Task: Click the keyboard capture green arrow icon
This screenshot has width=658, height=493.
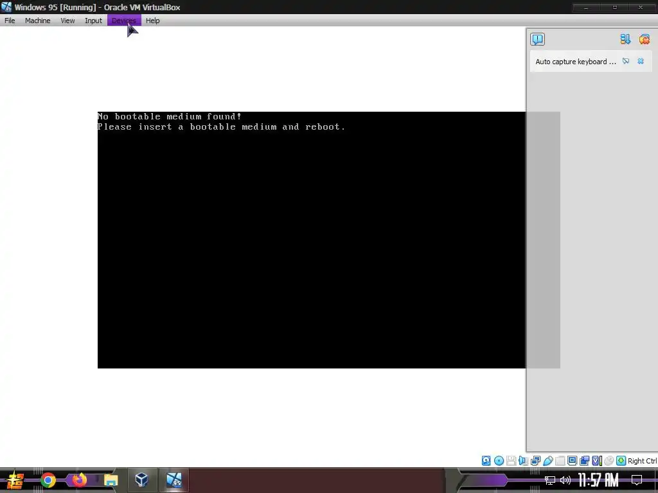Action: pyautogui.click(x=621, y=461)
